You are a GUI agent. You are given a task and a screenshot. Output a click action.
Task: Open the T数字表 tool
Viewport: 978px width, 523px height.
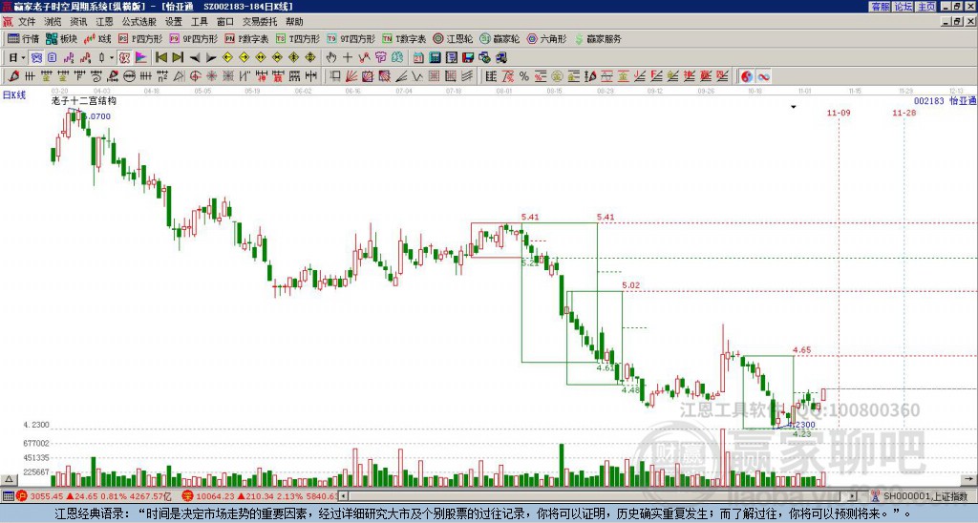point(404,38)
